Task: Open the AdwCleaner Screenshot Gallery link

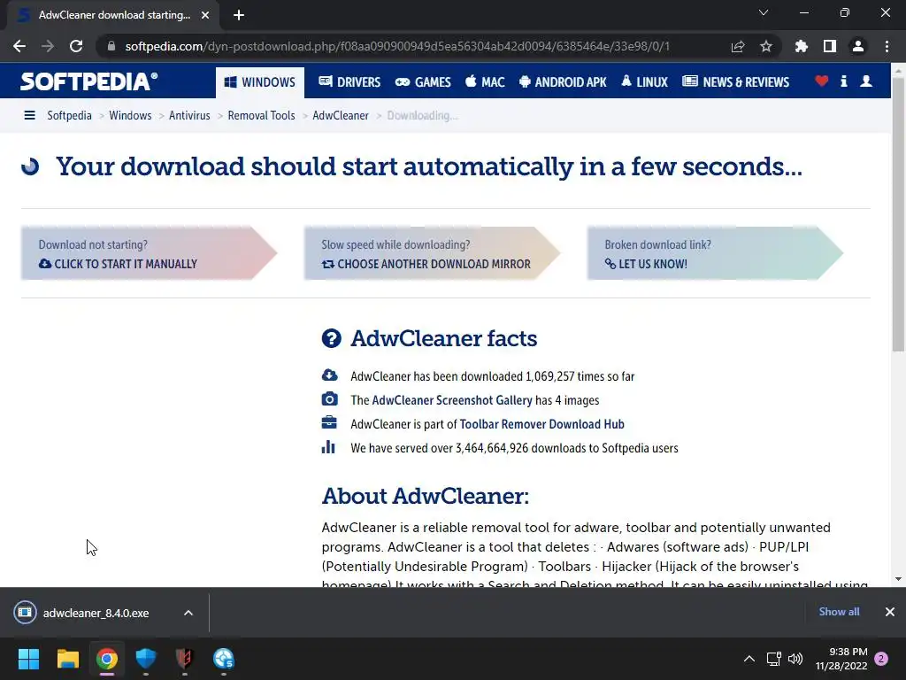Action: 452,400
